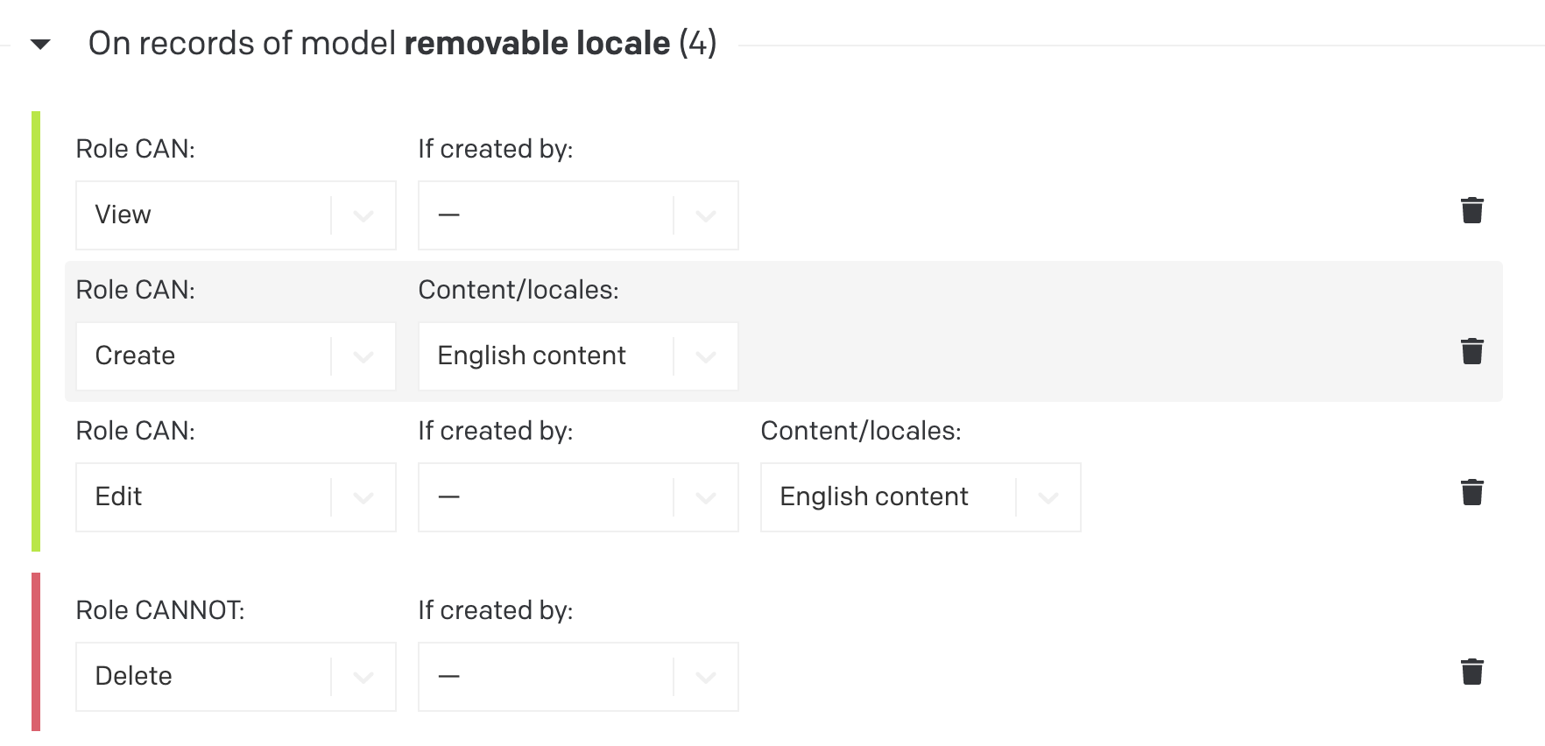Open the Create action dropdown
This screenshot has width=1545, height=746.
(236, 356)
